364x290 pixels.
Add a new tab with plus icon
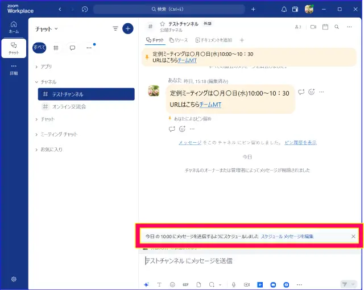[x=242, y=40]
